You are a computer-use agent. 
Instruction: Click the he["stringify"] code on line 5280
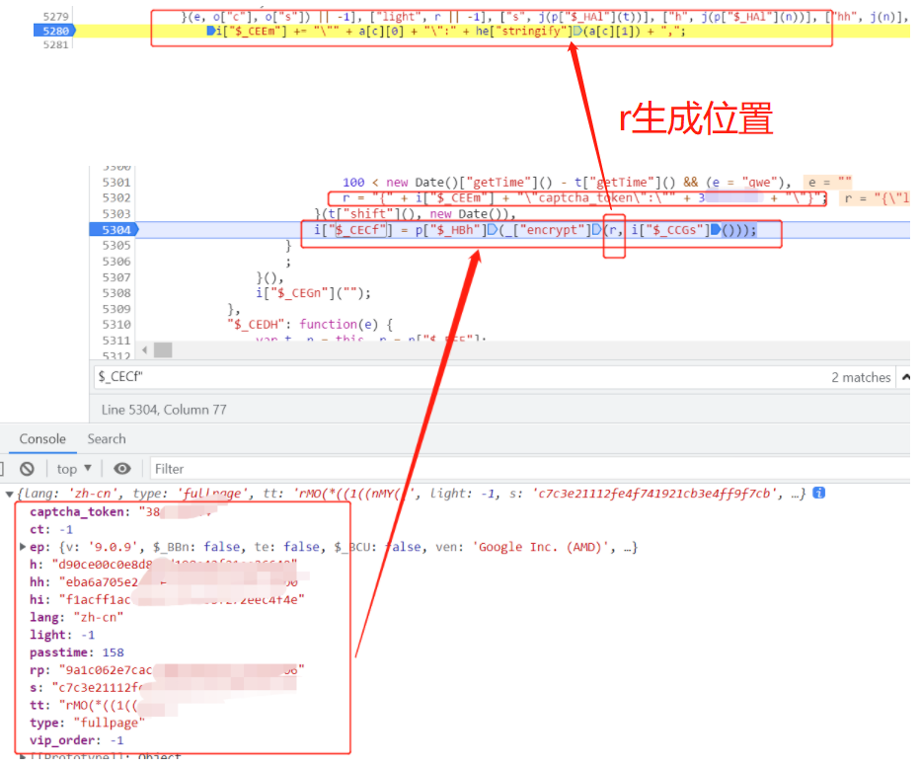point(523,31)
